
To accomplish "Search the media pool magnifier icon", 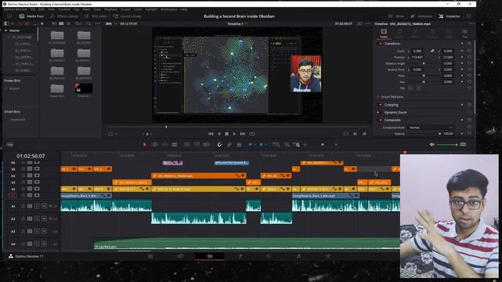I will click(x=77, y=23).
